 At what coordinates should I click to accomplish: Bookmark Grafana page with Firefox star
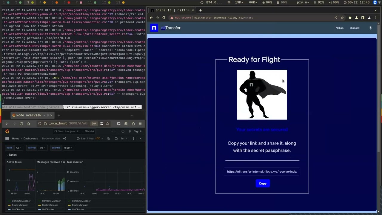[x=107, y=124]
